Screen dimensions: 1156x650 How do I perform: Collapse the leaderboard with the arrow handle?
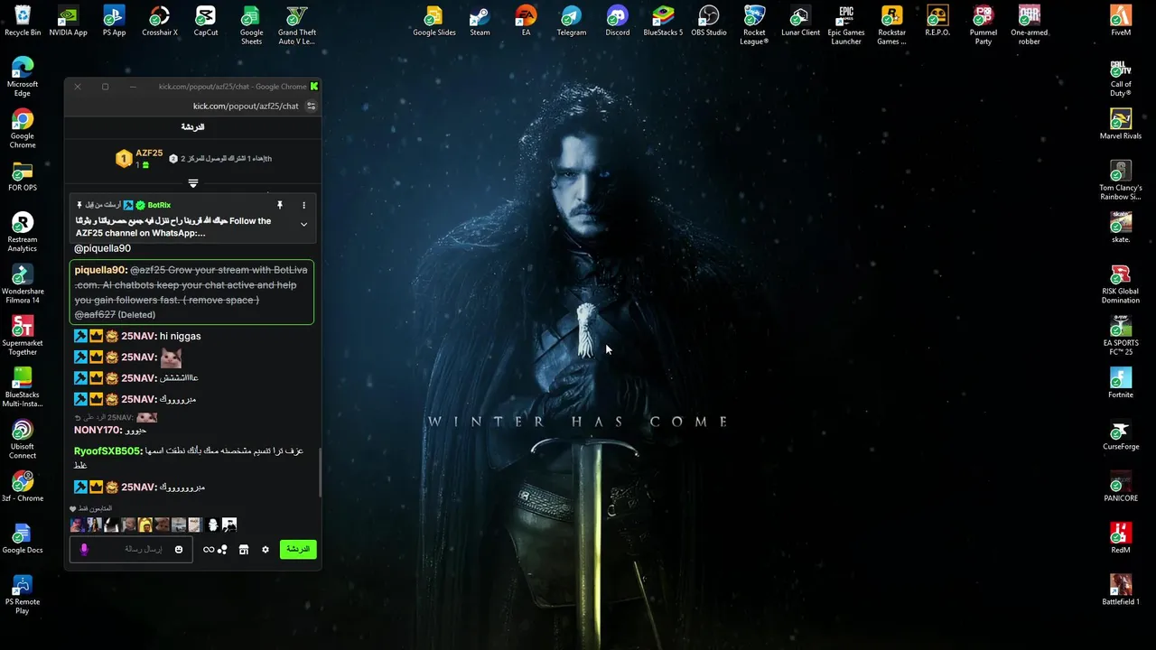coord(193,183)
